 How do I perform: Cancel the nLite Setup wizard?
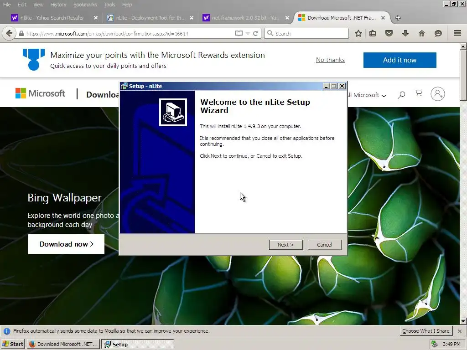[x=324, y=245]
